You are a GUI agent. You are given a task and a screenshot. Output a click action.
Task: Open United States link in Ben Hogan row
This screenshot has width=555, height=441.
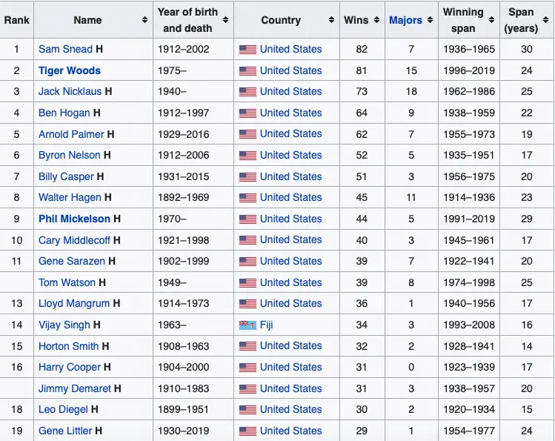(290, 113)
